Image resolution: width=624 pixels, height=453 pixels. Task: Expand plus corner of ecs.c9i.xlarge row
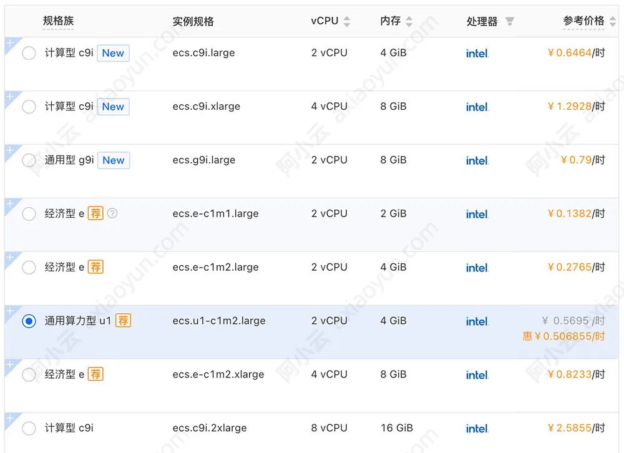pyautogui.click(x=10, y=96)
